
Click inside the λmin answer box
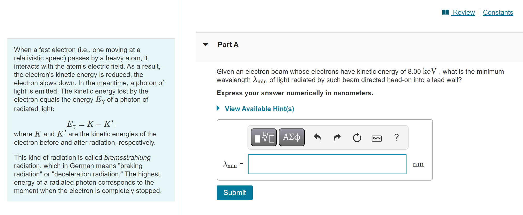327,164
